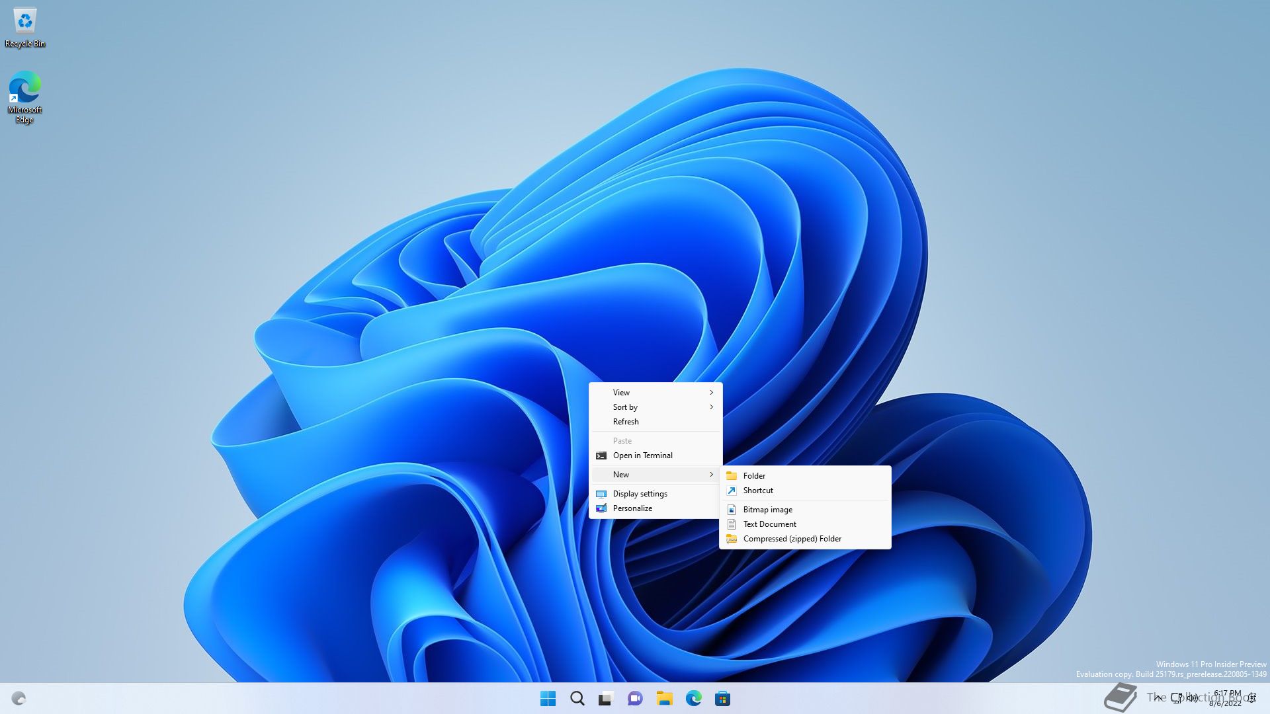This screenshot has width=1270, height=714.
Task: Open the clock showing 6:17 PM
Action: (x=1226, y=698)
